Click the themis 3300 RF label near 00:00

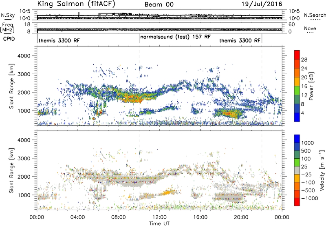pos(59,40)
